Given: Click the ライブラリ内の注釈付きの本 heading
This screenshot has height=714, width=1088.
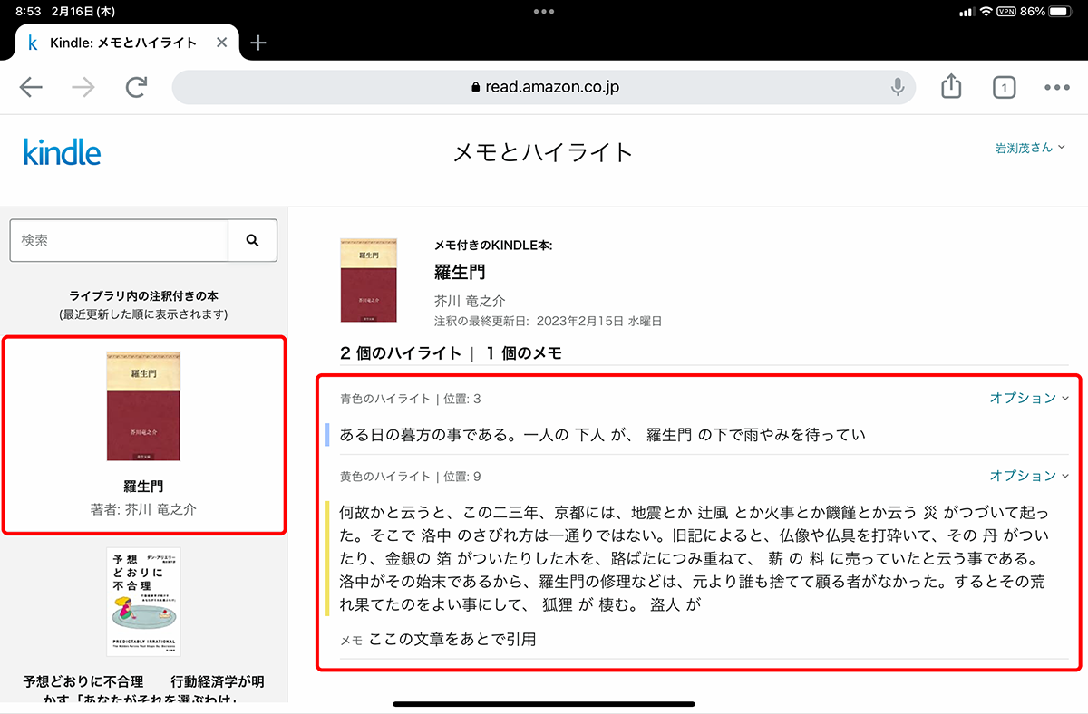Looking at the screenshot, I should pyautogui.click(x=143, y=296).
